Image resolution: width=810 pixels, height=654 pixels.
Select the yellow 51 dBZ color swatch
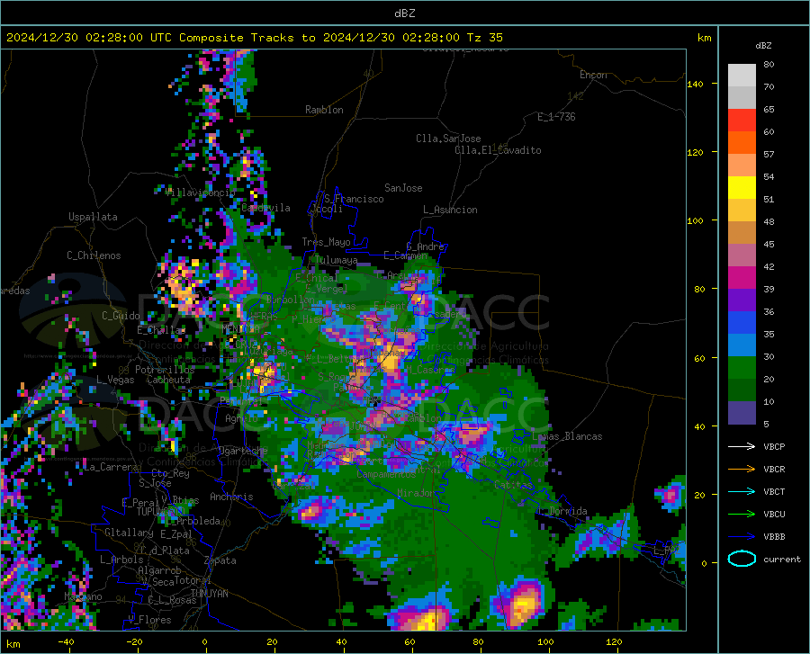(742, 188)
